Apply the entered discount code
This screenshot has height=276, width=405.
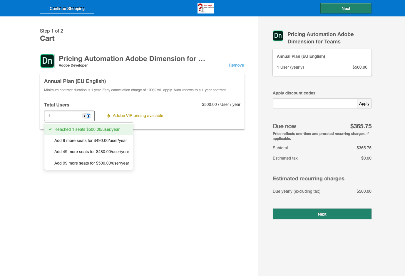point(364,104)
